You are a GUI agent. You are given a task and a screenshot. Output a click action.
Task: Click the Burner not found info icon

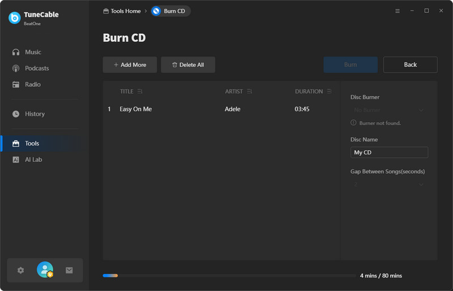click(354, 123)
